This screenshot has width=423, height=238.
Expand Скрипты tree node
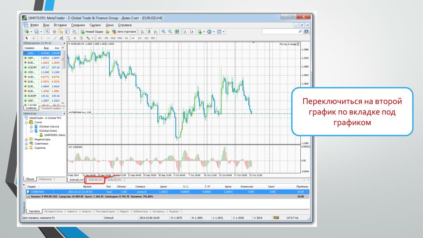pos(26,148)
